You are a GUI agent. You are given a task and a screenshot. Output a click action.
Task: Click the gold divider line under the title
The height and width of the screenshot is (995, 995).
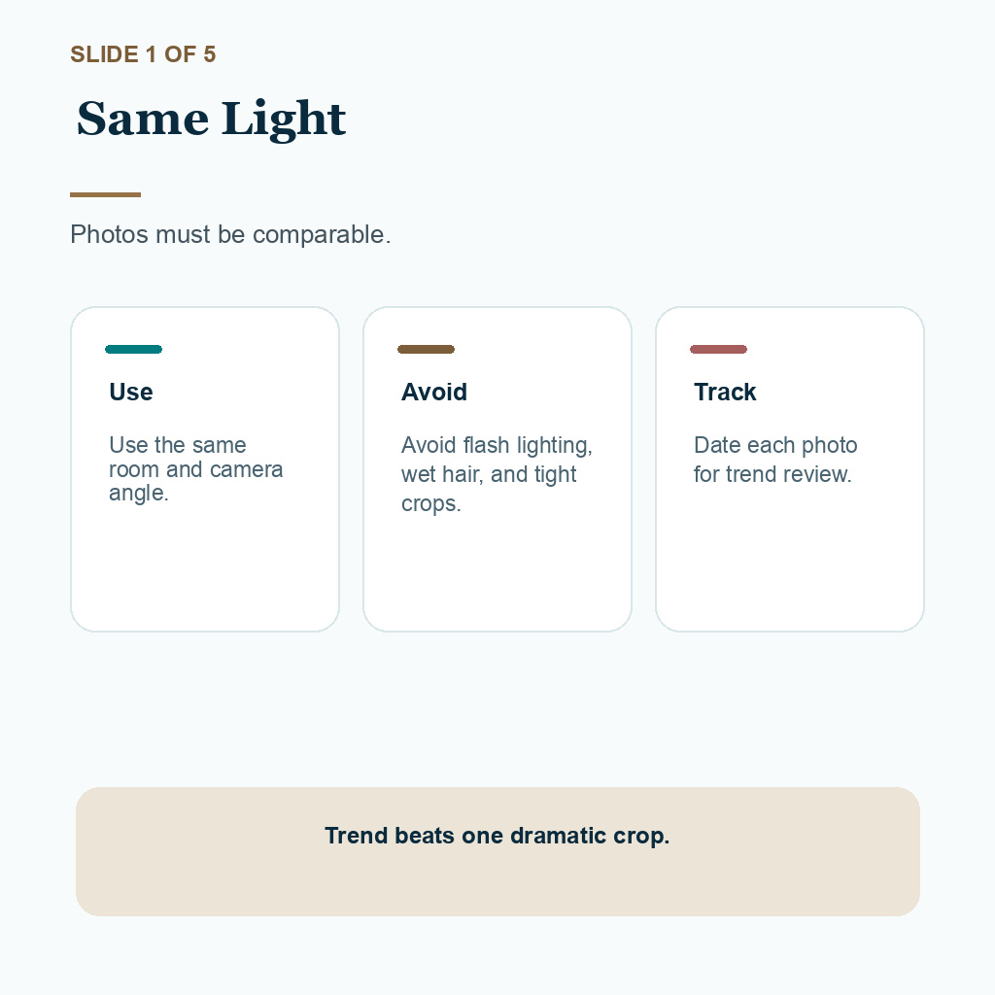point(105,194)
